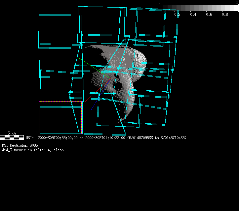The width and height of the screenshot is (239, 211).
Task: Click the 0.2 colorbar tick label
Action: pos(178,15)
